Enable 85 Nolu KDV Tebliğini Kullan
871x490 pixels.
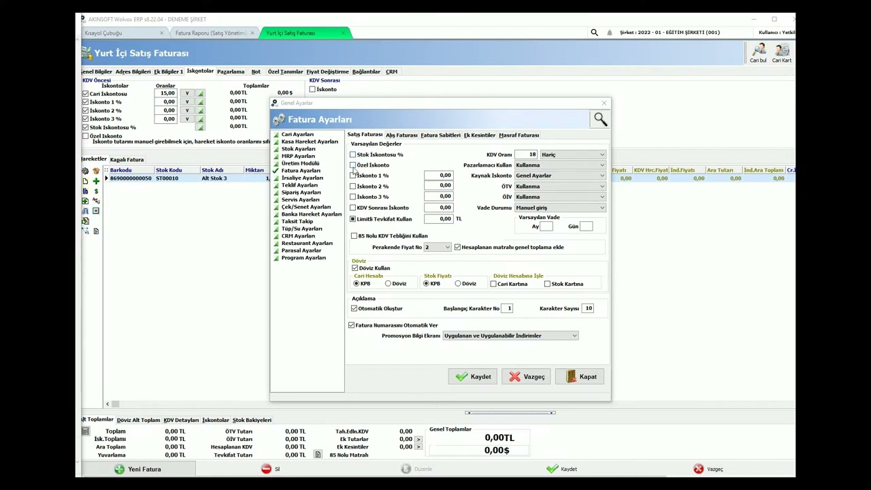click(354, 235)
